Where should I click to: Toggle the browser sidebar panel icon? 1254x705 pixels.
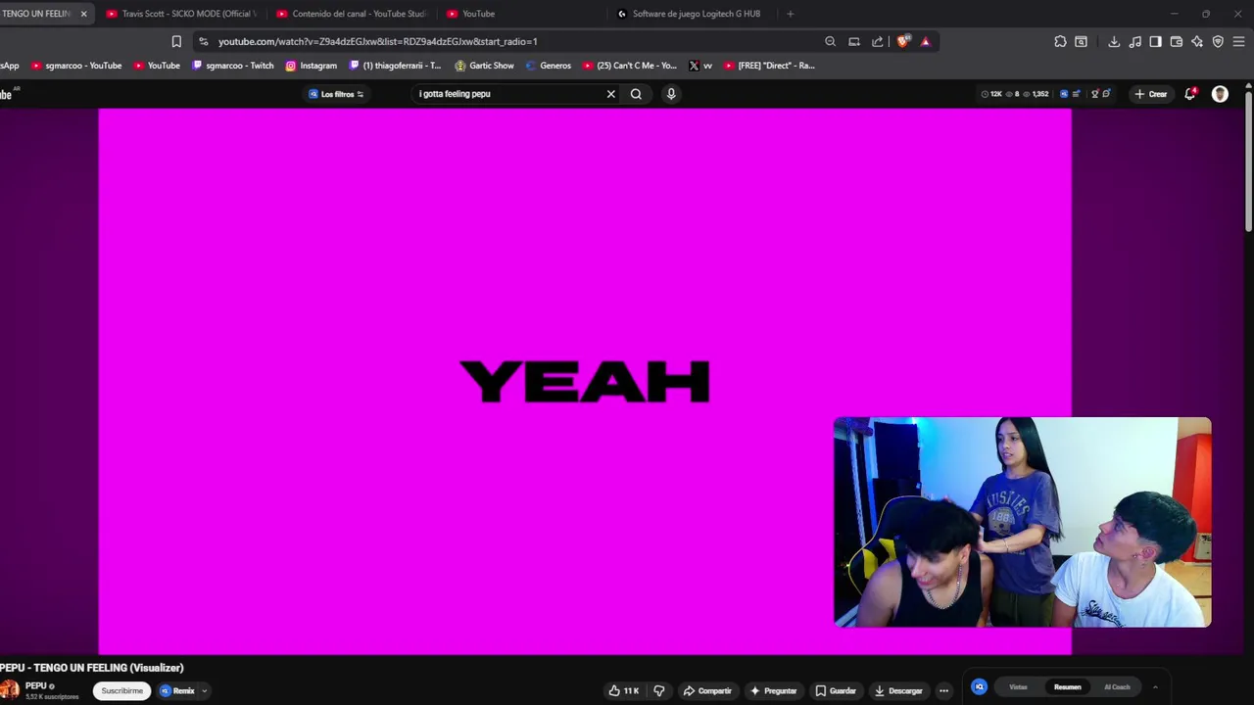1155,41
